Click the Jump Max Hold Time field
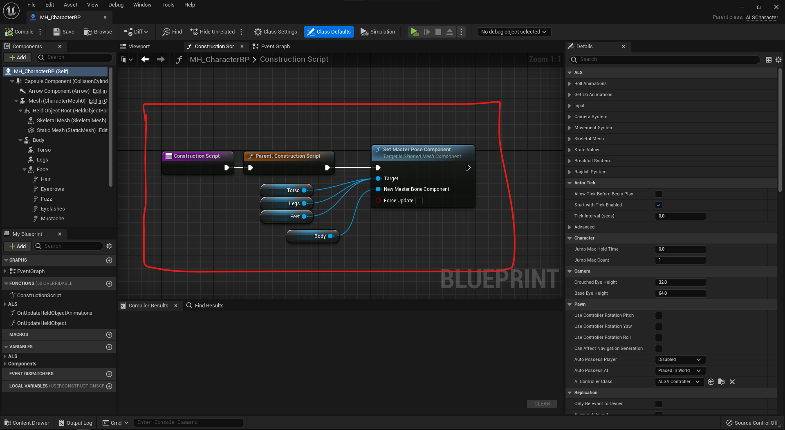 tap(680, 249)
